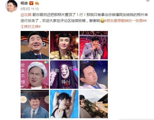Open photo of man raising arms on blue

point(64,104)
